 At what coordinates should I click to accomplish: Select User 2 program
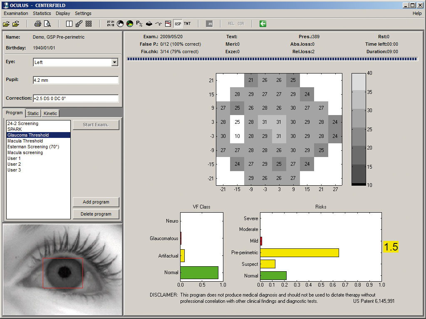pos(38,164)
